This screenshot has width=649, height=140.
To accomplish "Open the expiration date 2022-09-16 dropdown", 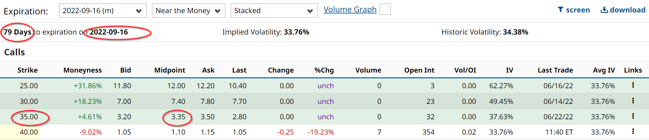I will [x=103, y=11].
